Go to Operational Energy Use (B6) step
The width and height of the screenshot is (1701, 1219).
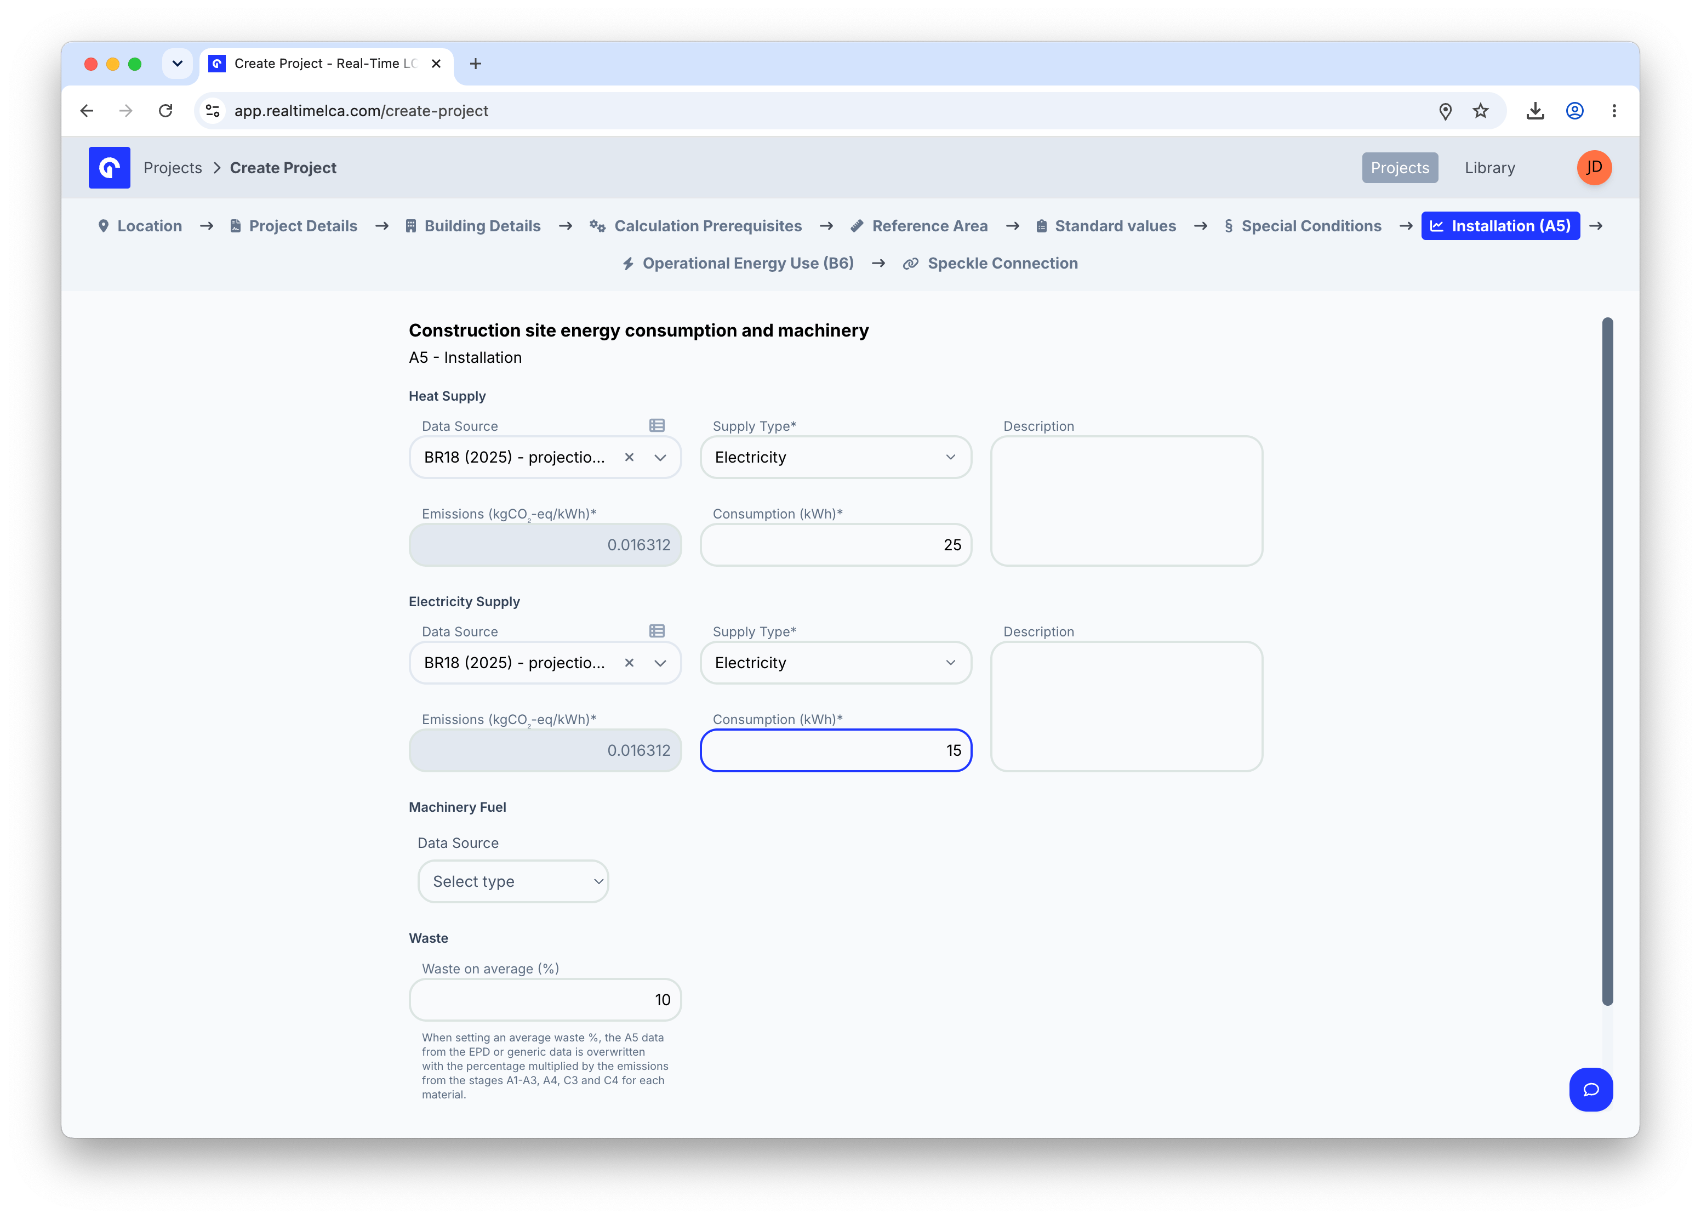coord(738,263)
